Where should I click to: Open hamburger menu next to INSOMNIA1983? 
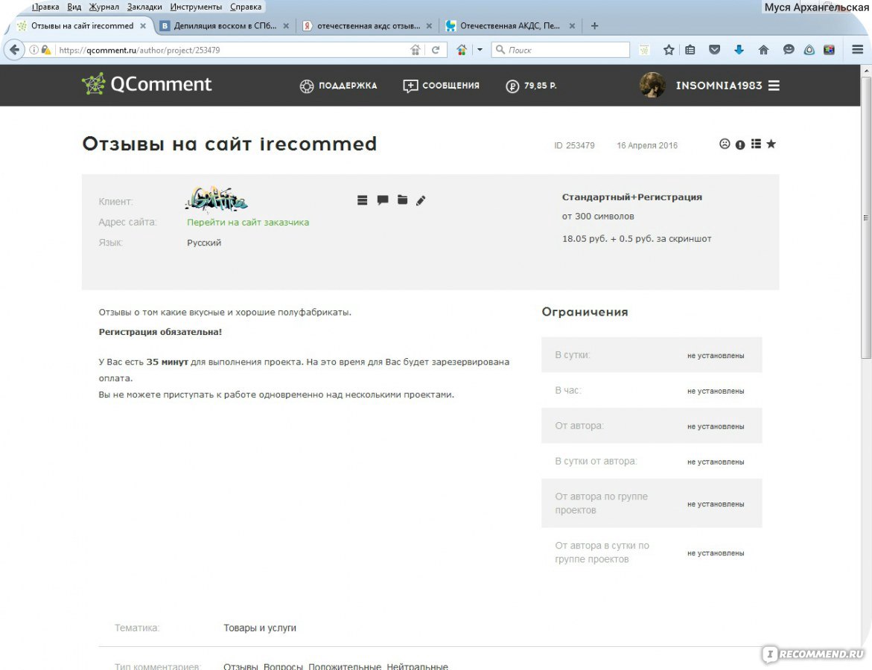[774, 86]
